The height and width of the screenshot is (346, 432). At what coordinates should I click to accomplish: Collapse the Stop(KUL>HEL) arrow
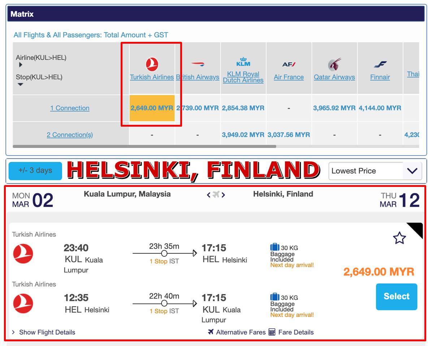tap(20, 84)
